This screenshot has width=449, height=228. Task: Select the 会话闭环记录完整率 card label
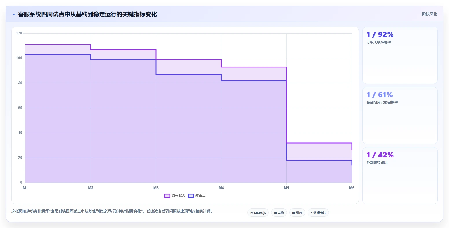(382, 102)
